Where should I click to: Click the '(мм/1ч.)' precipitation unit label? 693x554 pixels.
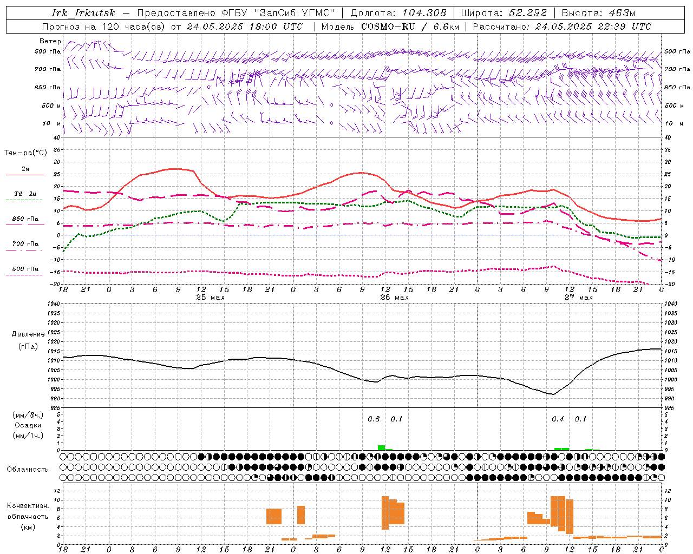[x=28, y=436]
